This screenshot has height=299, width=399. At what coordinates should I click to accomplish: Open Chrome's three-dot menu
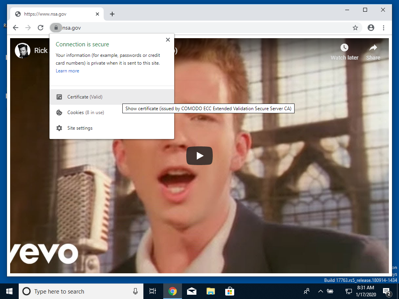(383, 28)
